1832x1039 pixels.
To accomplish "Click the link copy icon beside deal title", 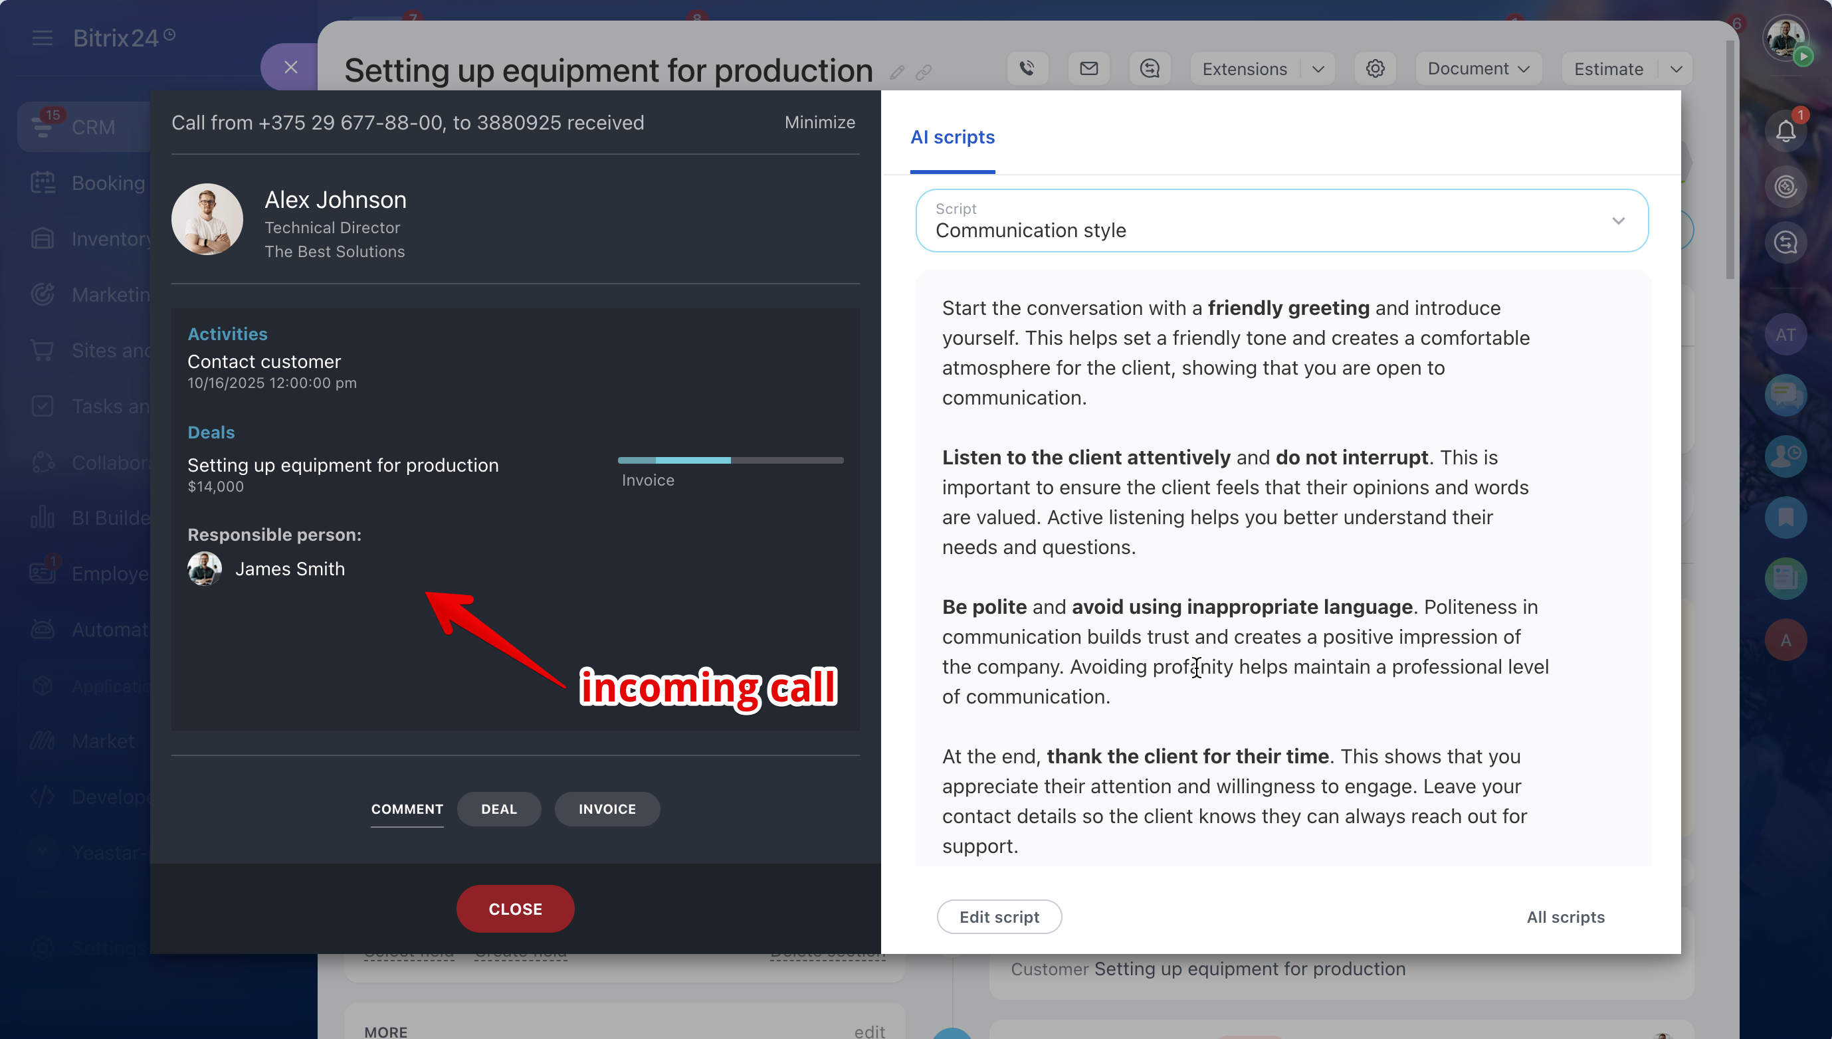I will 924,72.
